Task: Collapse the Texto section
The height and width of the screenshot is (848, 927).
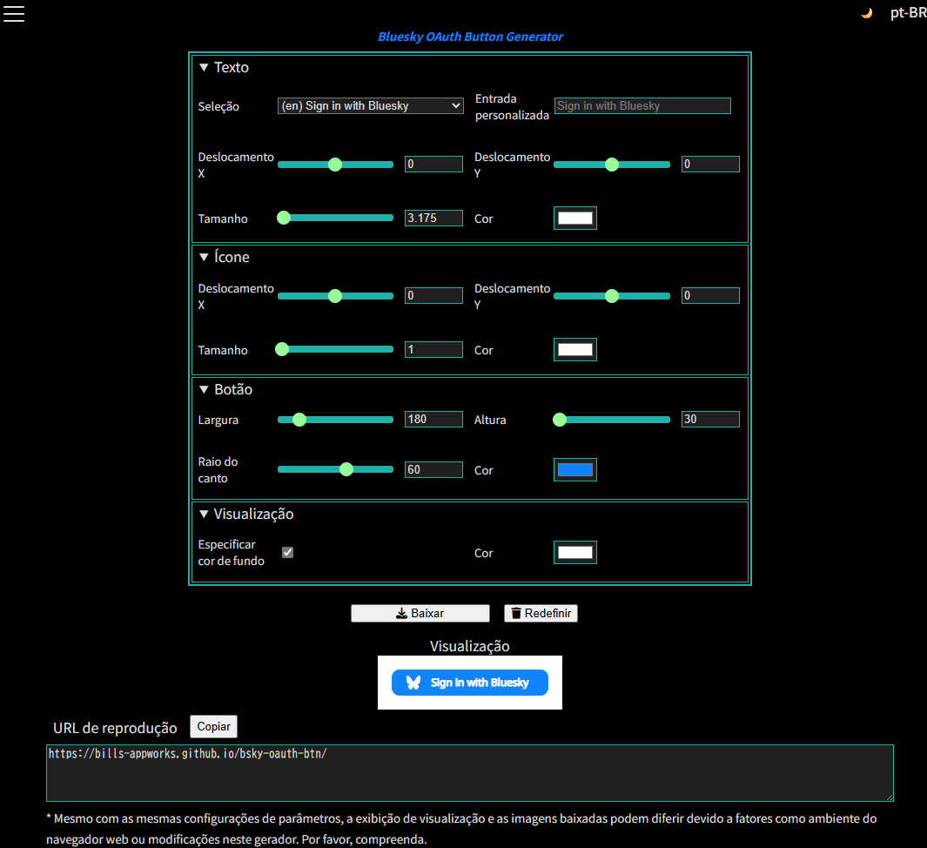Action: pyautogui.click(x=205, y=67)
